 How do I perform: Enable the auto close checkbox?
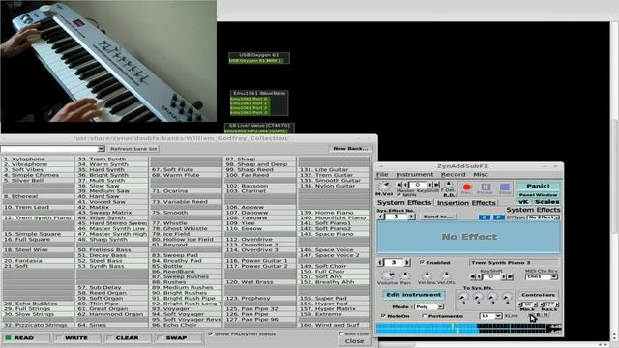[341, 333]
